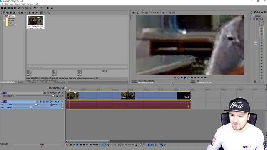Image resolution: width=267 pixels, height=150 pixels.
Task: Stop in timeline transport bar
Action: click(84, 145)
